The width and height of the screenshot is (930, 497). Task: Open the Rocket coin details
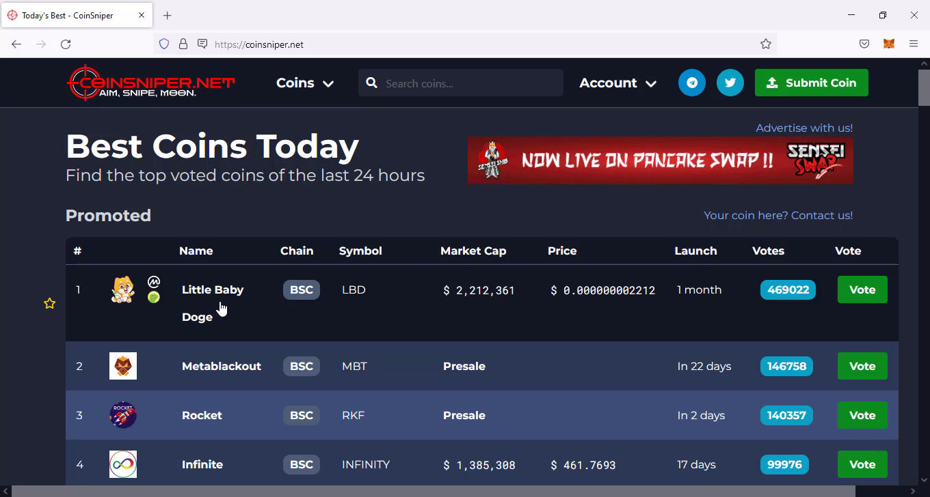tap(202, 415)
